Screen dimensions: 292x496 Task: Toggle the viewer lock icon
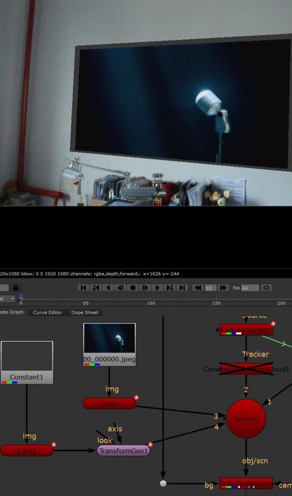point(16,287)
